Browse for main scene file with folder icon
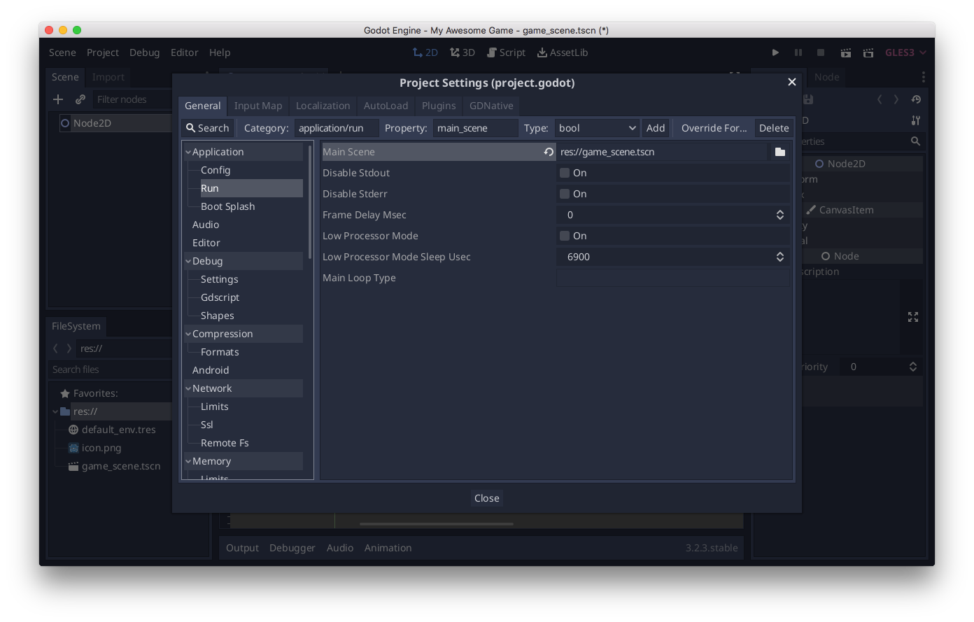The height and width of the screenshot is (622, 974). tap(780, 152)
